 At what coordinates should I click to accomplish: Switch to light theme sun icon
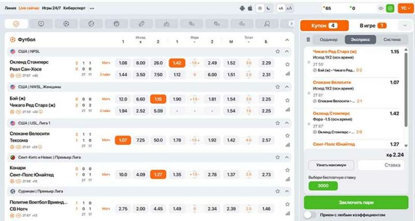point(260,8)
